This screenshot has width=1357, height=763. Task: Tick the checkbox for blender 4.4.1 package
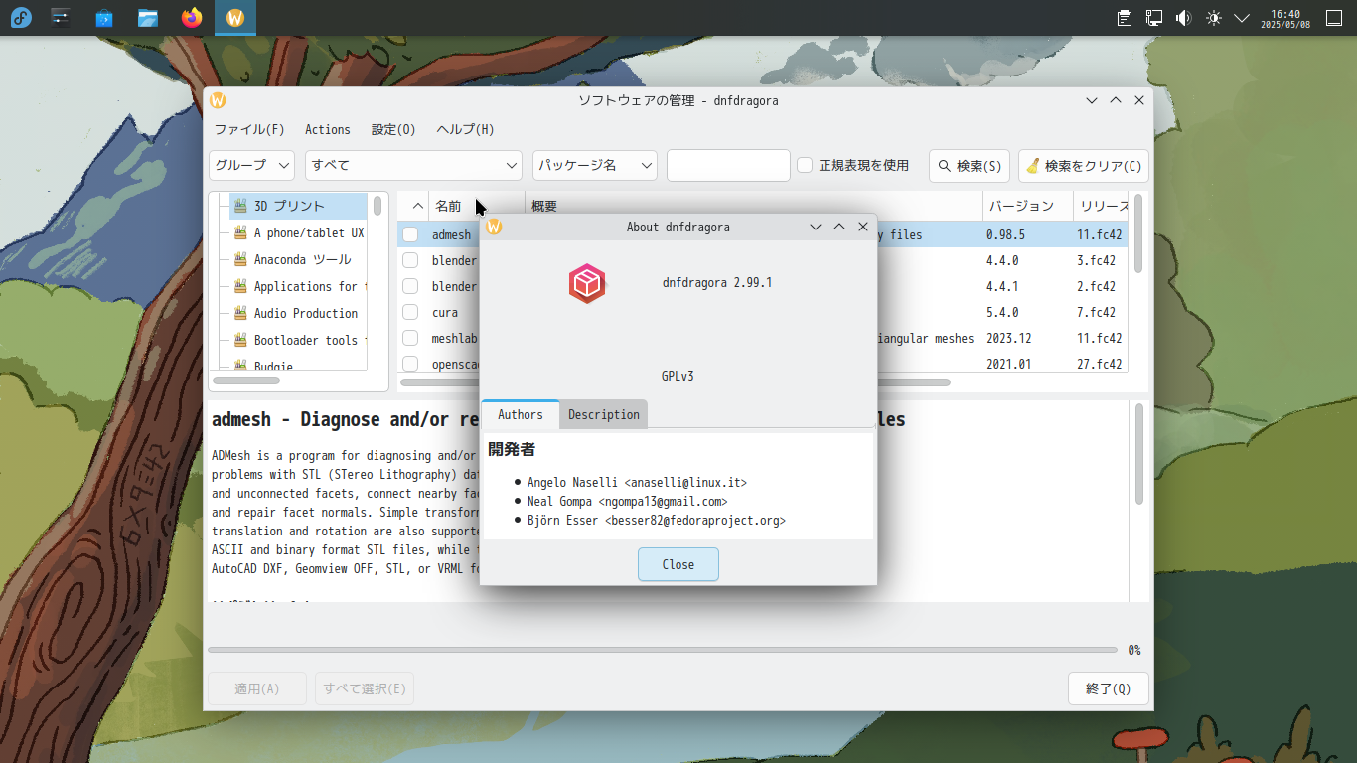[x=410, y=287]
